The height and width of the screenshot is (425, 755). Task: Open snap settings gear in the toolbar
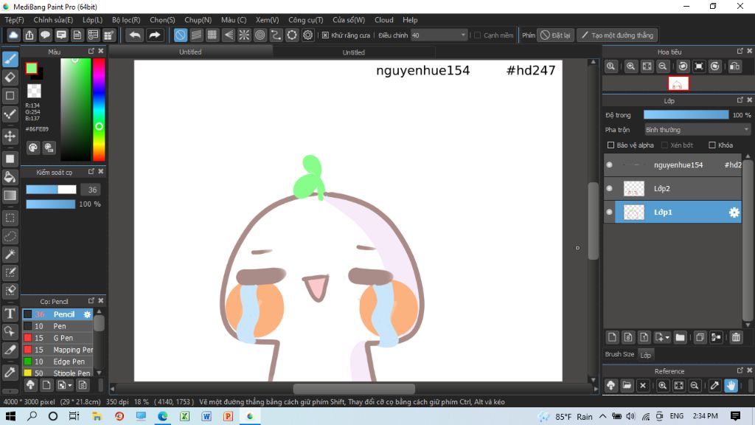point(307,35)
